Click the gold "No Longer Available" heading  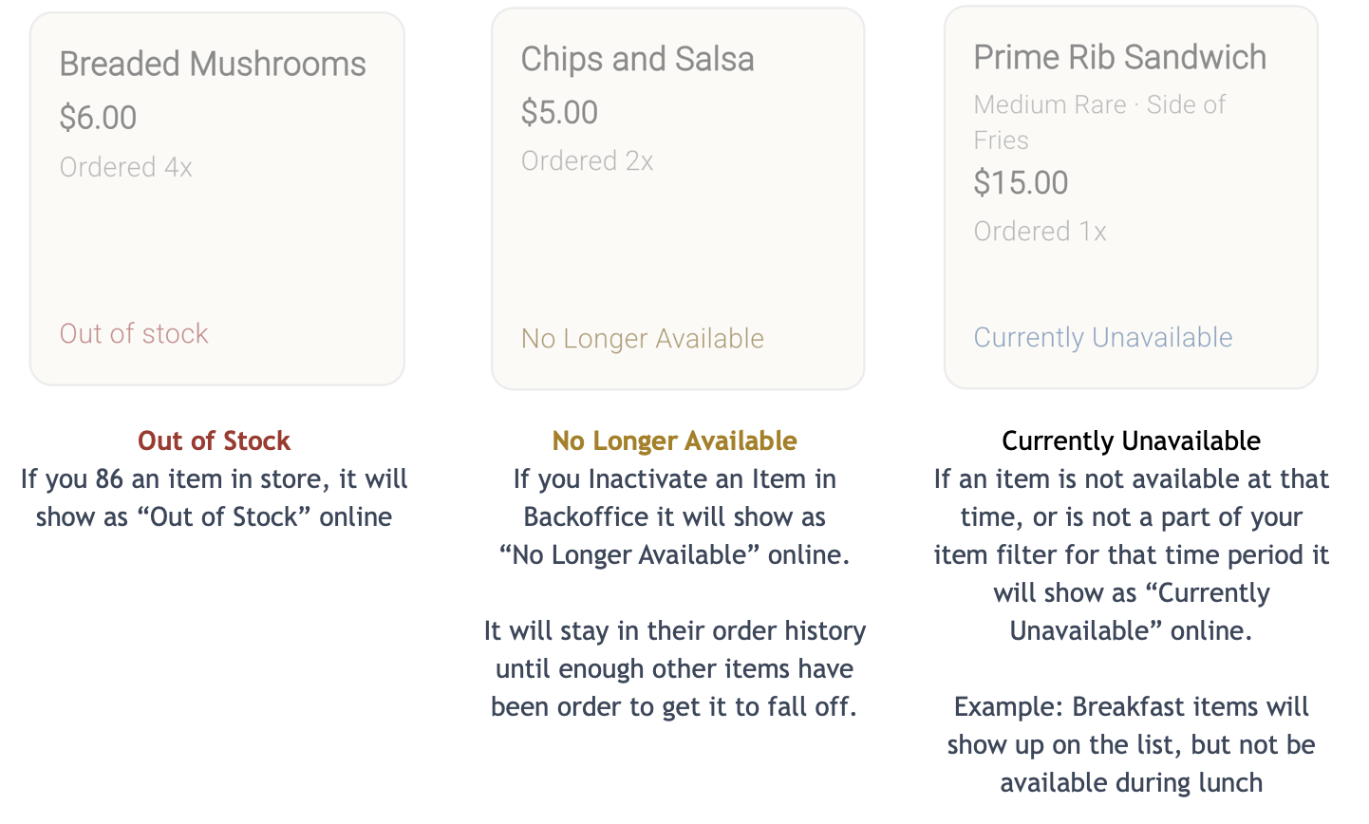click(674, 440)
